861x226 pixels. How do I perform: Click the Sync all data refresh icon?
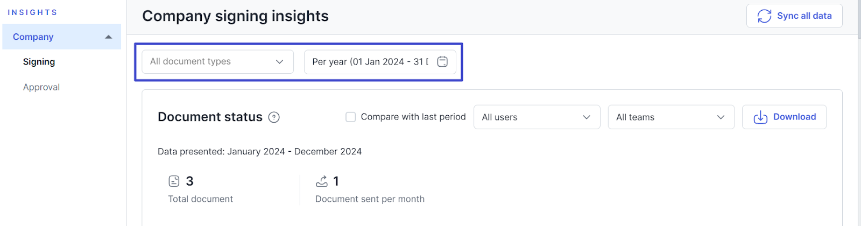click(x=764, y=16)
